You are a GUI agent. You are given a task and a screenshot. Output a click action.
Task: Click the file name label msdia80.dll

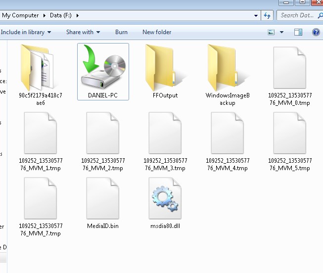click(165, 226)
